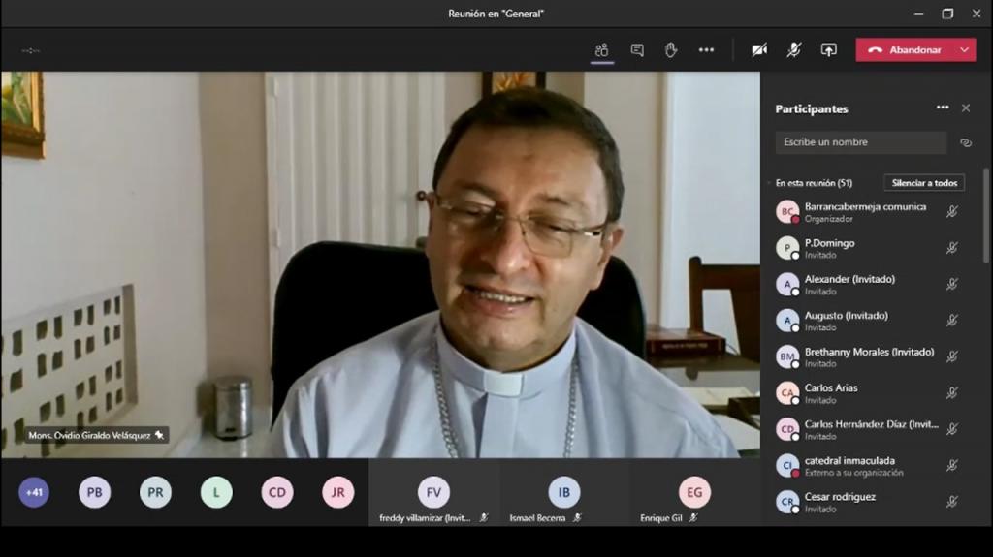Show the +41 additional participants avatar
This screenshot has width=993, height=557.
pyautogui.click(x=34, y=492)
